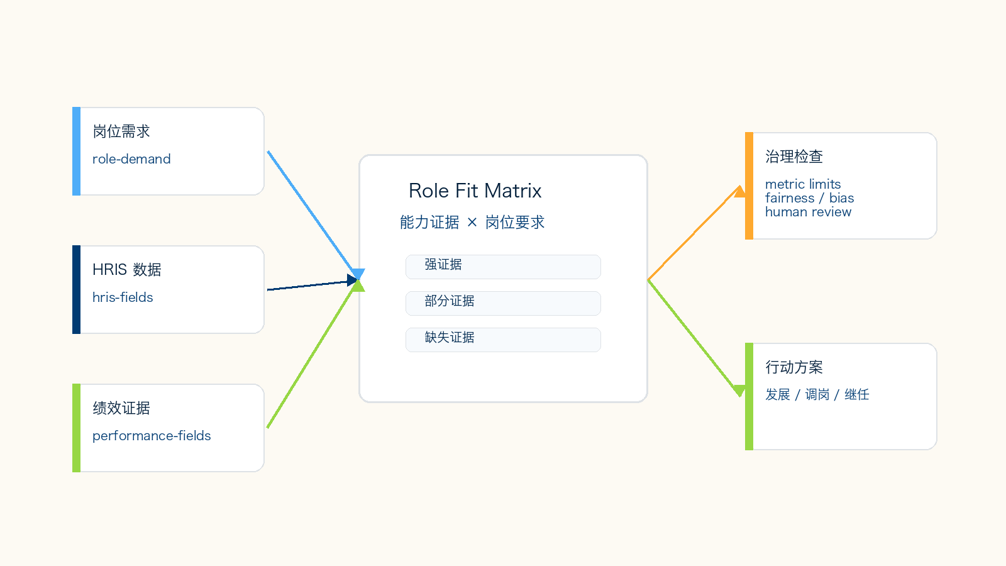Click the orange arrowhead at 治理检查
The image size is (1006, 566).
point(740,191)
